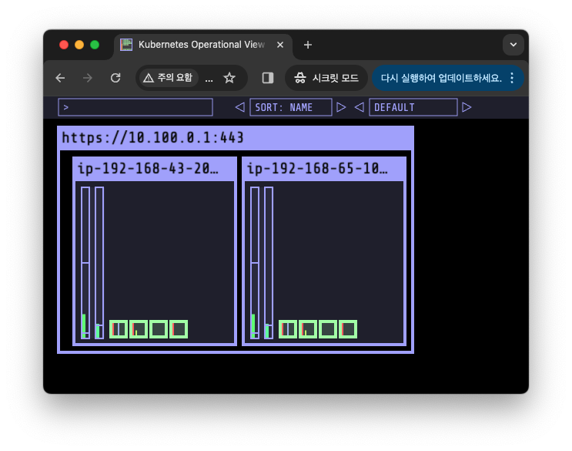
Task: Open the tab search dropdown chevron
Action: tap(513, 45)
